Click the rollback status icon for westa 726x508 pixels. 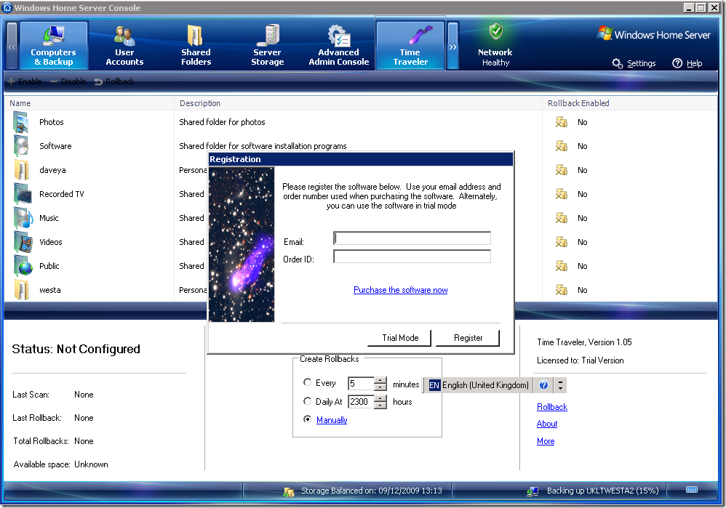[x=561, y=290]
